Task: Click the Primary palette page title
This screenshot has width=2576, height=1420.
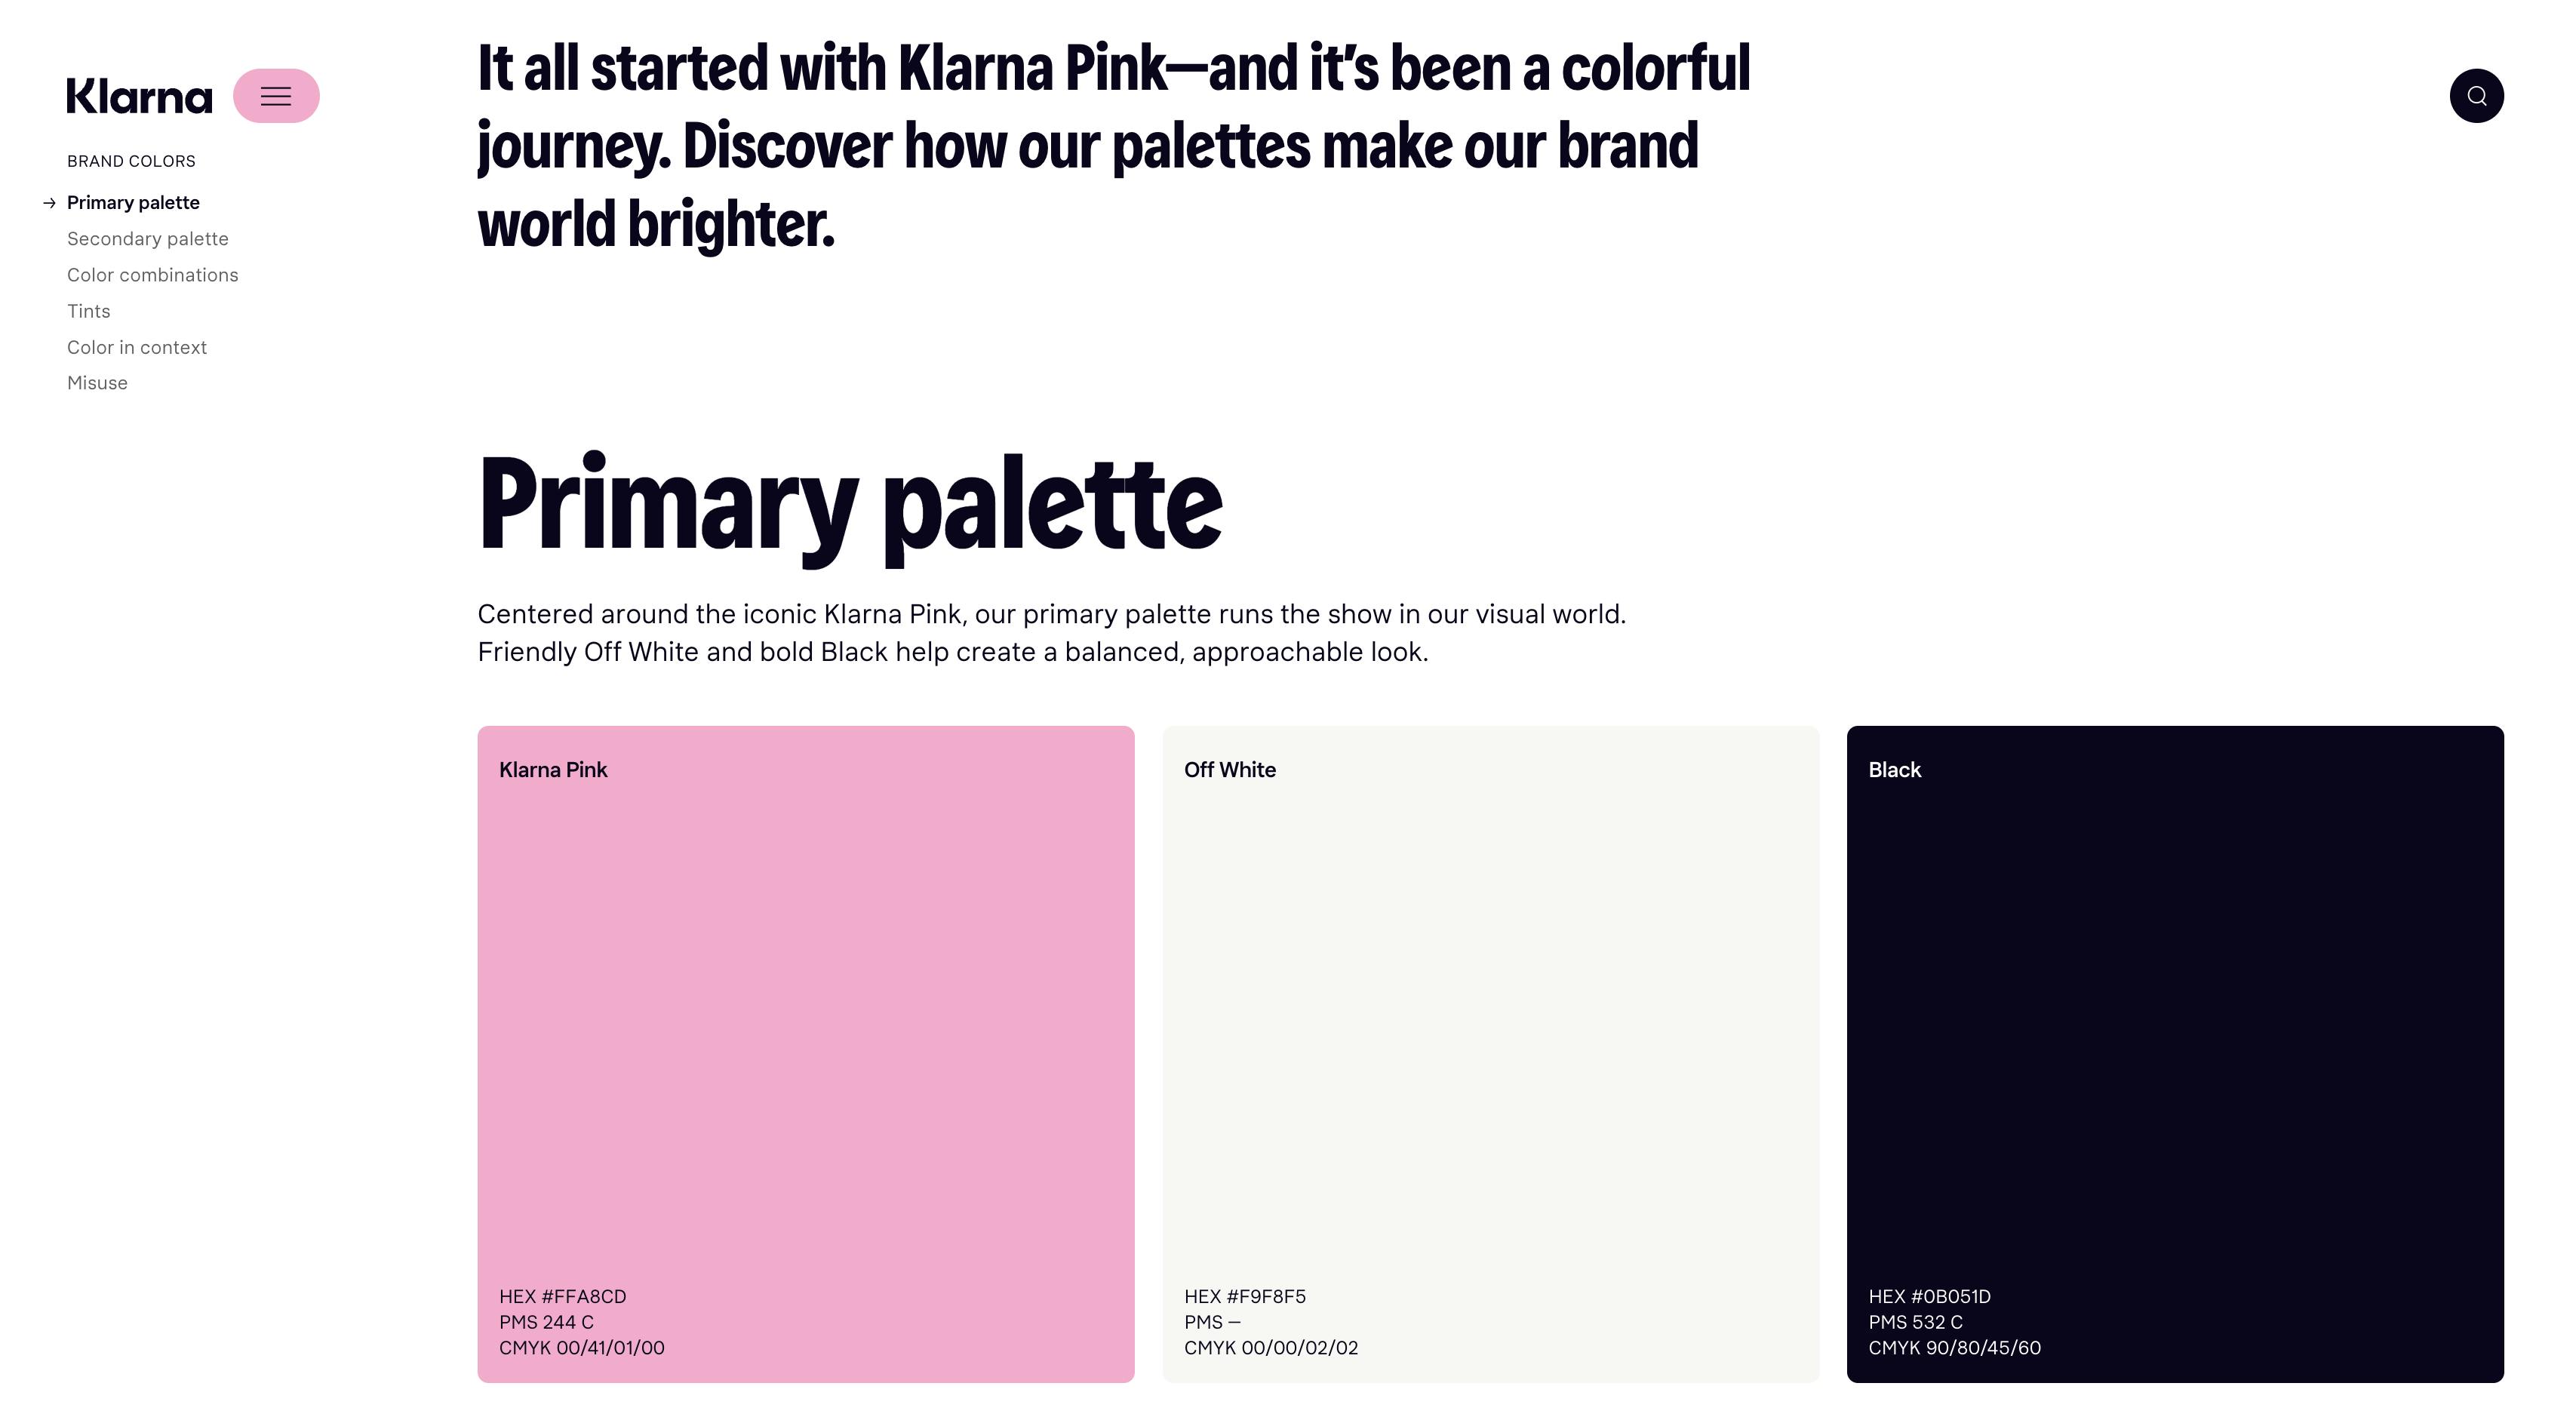Action: 850,505
